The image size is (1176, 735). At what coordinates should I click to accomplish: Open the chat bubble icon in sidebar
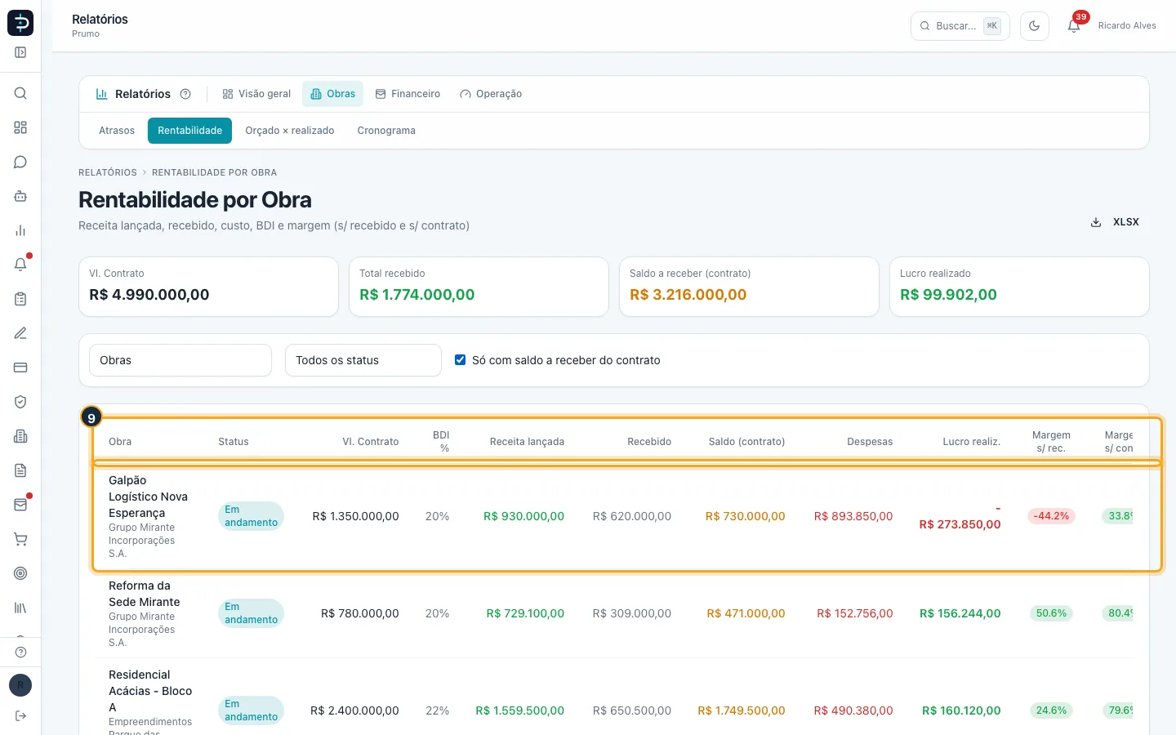pos(20,162)
